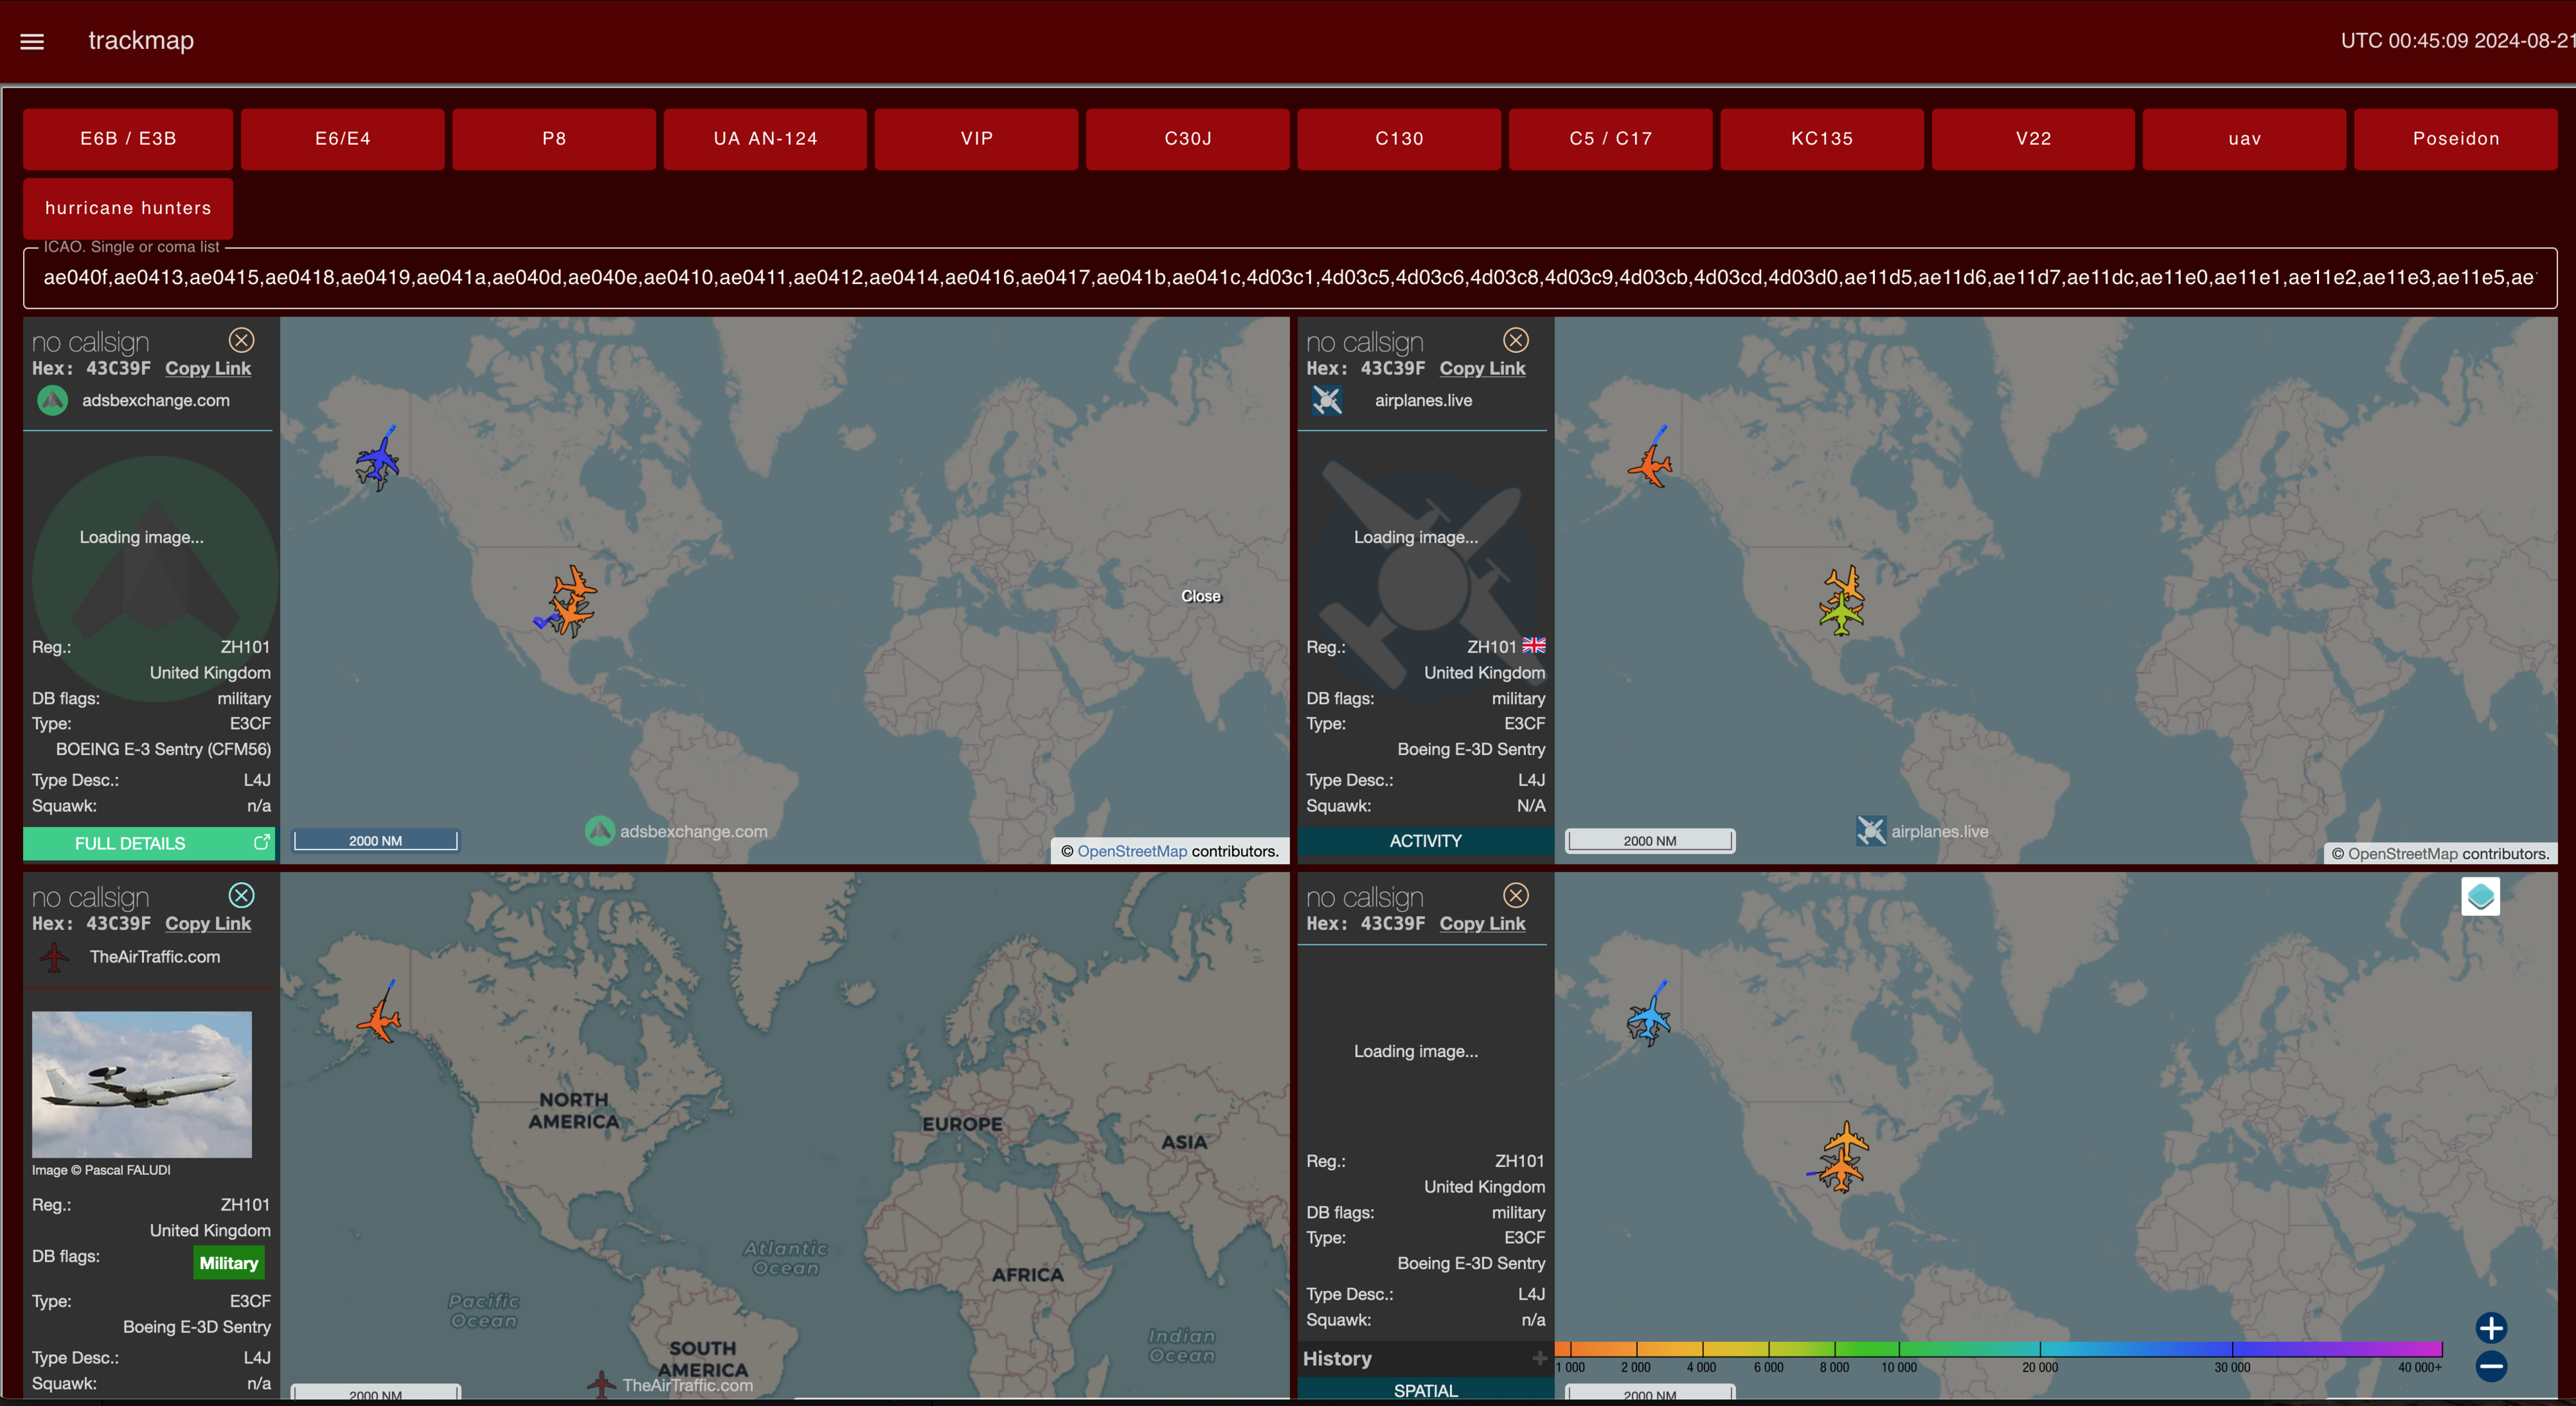Close the airplanes.live aircraft panel

tap(1516, 340)
